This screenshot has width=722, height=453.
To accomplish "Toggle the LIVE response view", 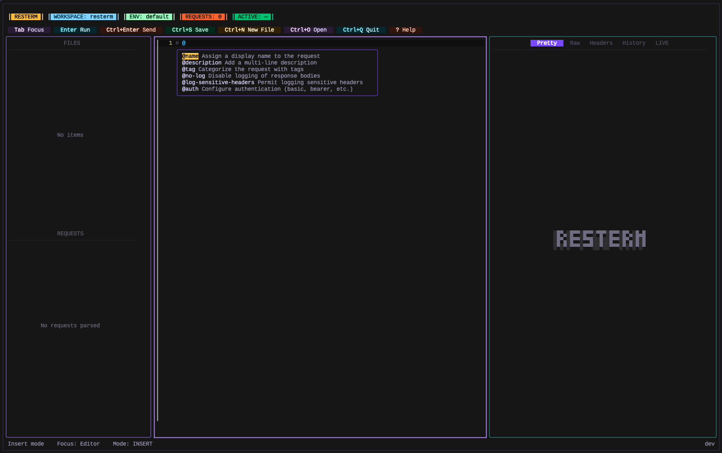I will tap(662, 43).
